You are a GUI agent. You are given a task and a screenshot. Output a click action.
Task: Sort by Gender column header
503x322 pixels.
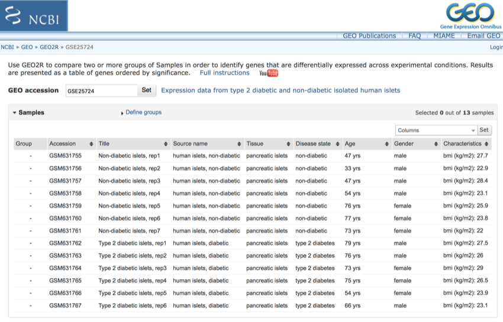(404, 144)
